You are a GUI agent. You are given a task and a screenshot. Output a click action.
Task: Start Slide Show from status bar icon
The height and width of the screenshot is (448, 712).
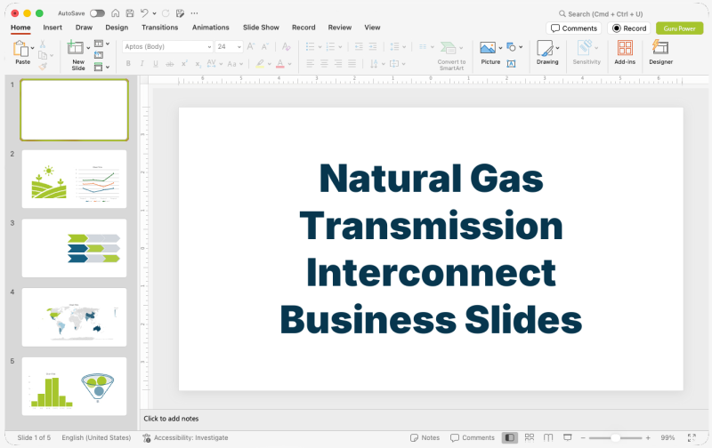568,437
